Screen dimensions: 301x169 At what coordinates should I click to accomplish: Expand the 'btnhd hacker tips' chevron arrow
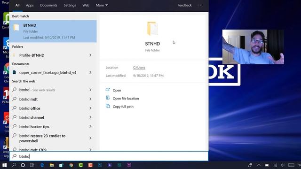(90, 127)
